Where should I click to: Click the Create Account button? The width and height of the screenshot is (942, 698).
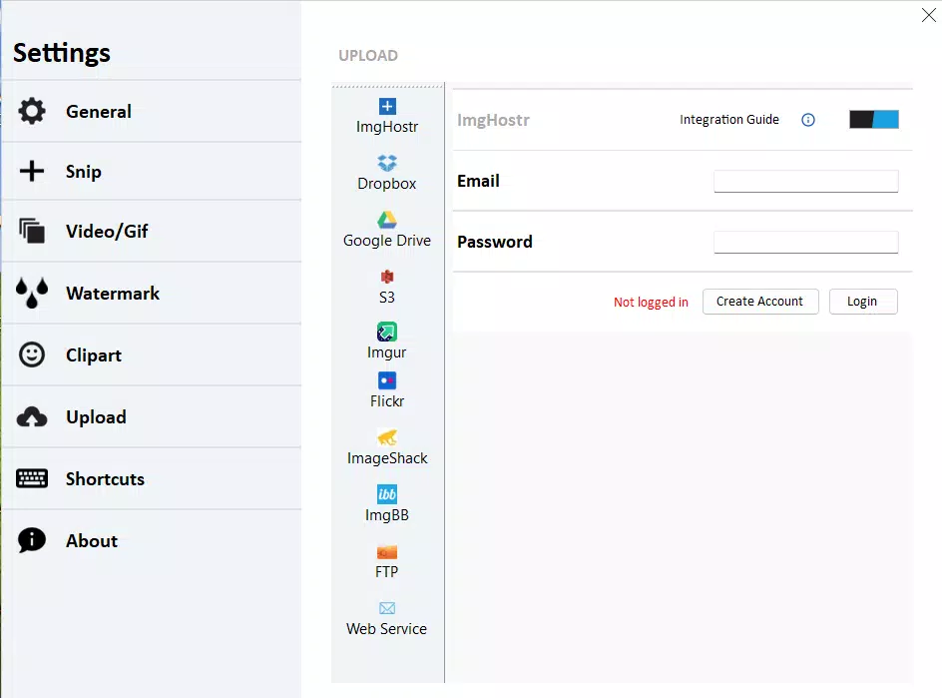(760, 302)
